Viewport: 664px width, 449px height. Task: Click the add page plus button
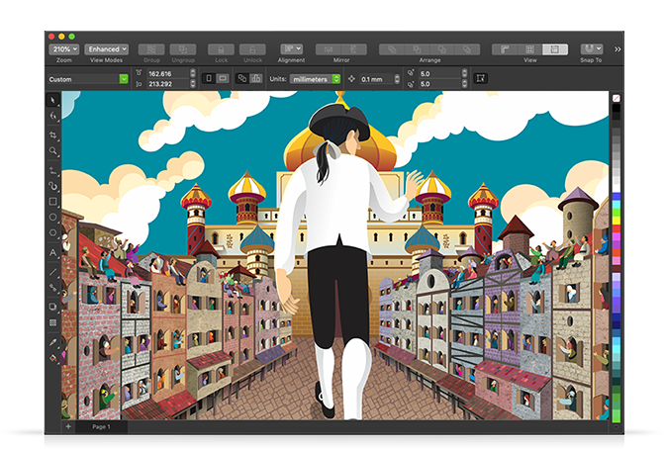click(x=68, y=426)
